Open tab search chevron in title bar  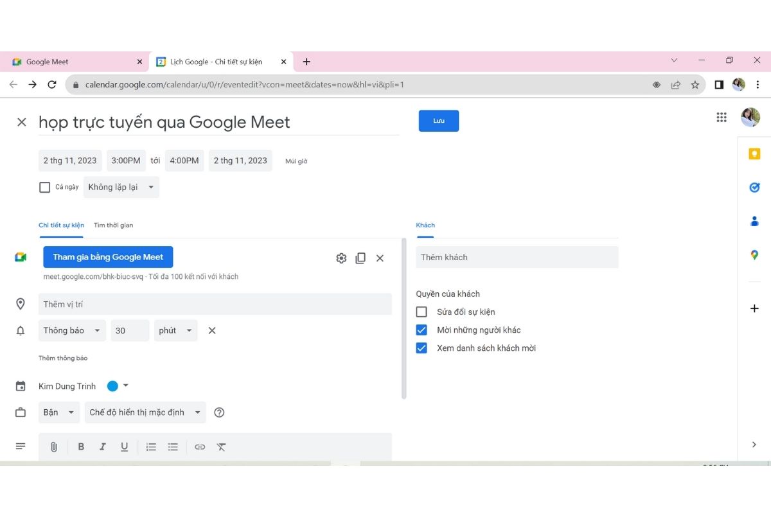(x=674, y=60)
